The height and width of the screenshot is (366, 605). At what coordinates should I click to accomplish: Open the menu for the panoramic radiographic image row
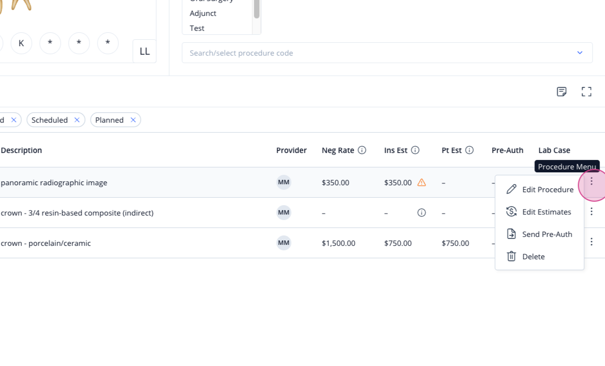click(x=592, y=182)
